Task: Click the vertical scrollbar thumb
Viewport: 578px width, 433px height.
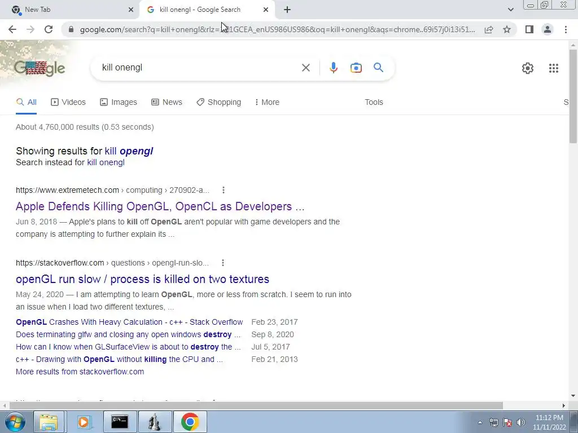Action: 573,96
